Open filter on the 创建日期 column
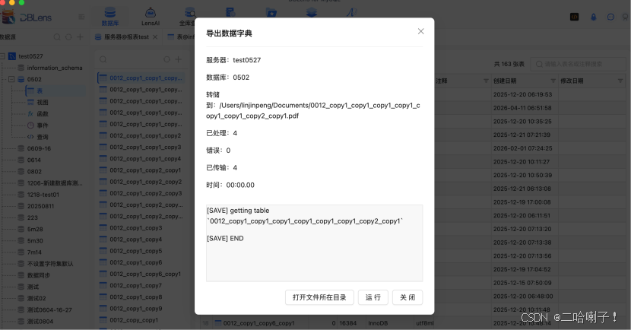 553,81
